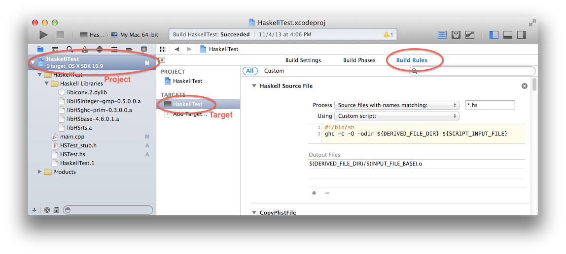Open the Symbol navigator icon
Screen dimensions: 566x254
55,49
